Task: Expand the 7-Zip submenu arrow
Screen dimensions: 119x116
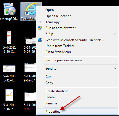Action: (x=115, y=34)
